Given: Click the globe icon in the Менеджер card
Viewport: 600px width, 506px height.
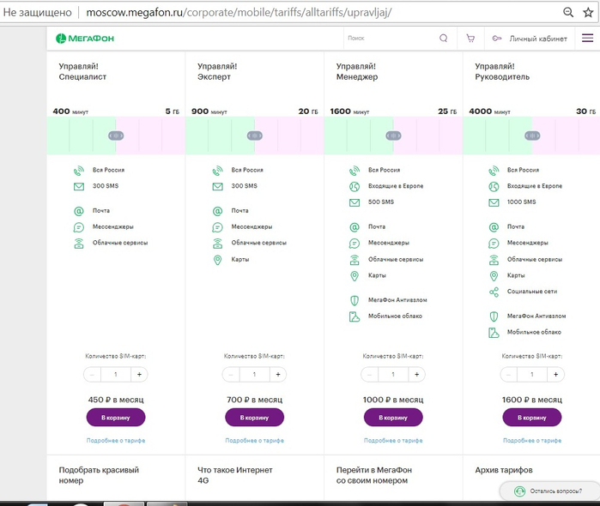Looking at the screenshot, I should coord(355,187).
